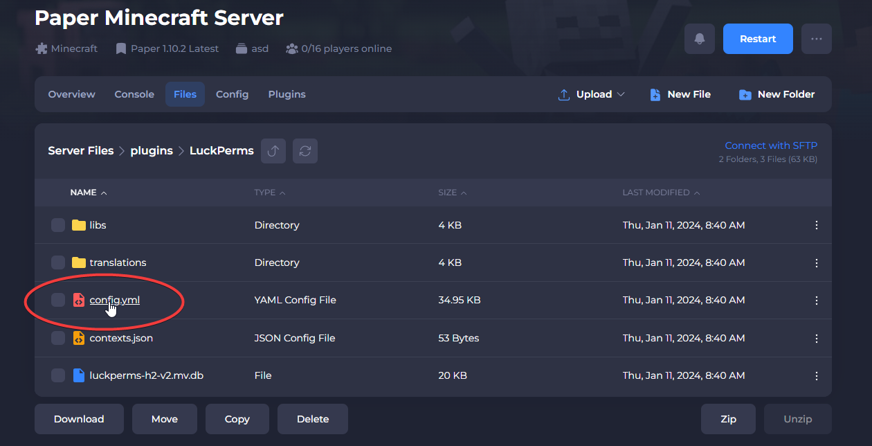
Task: Click the JSON file icon for contexts.json
Action: [x=79, y=338]
